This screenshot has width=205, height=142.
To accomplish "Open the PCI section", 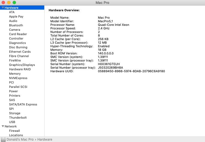I will (12, 82).
